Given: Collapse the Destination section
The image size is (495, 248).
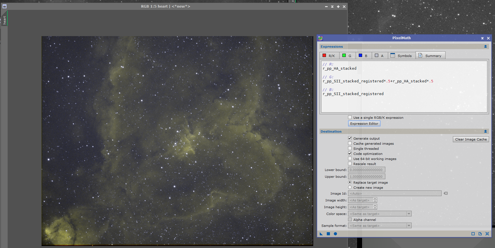Looking at the screenshot, I should tap(485, 131).
